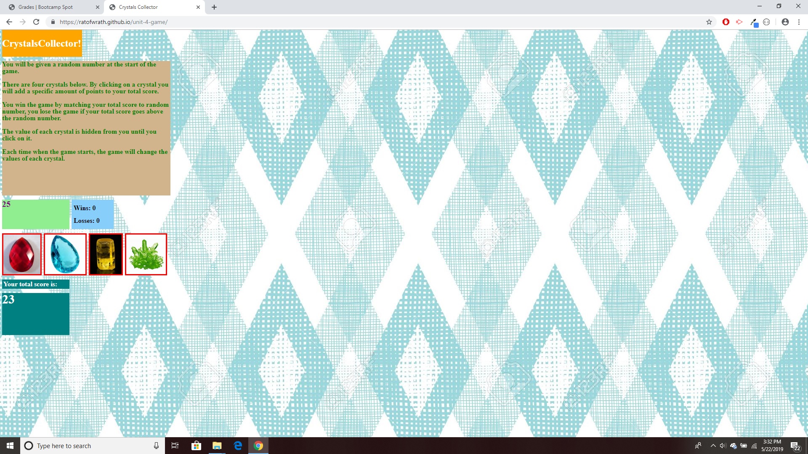This screenshot has width=808, height=454.
Task: Click the green crystal cluster
Action: [x=146, y=254]
